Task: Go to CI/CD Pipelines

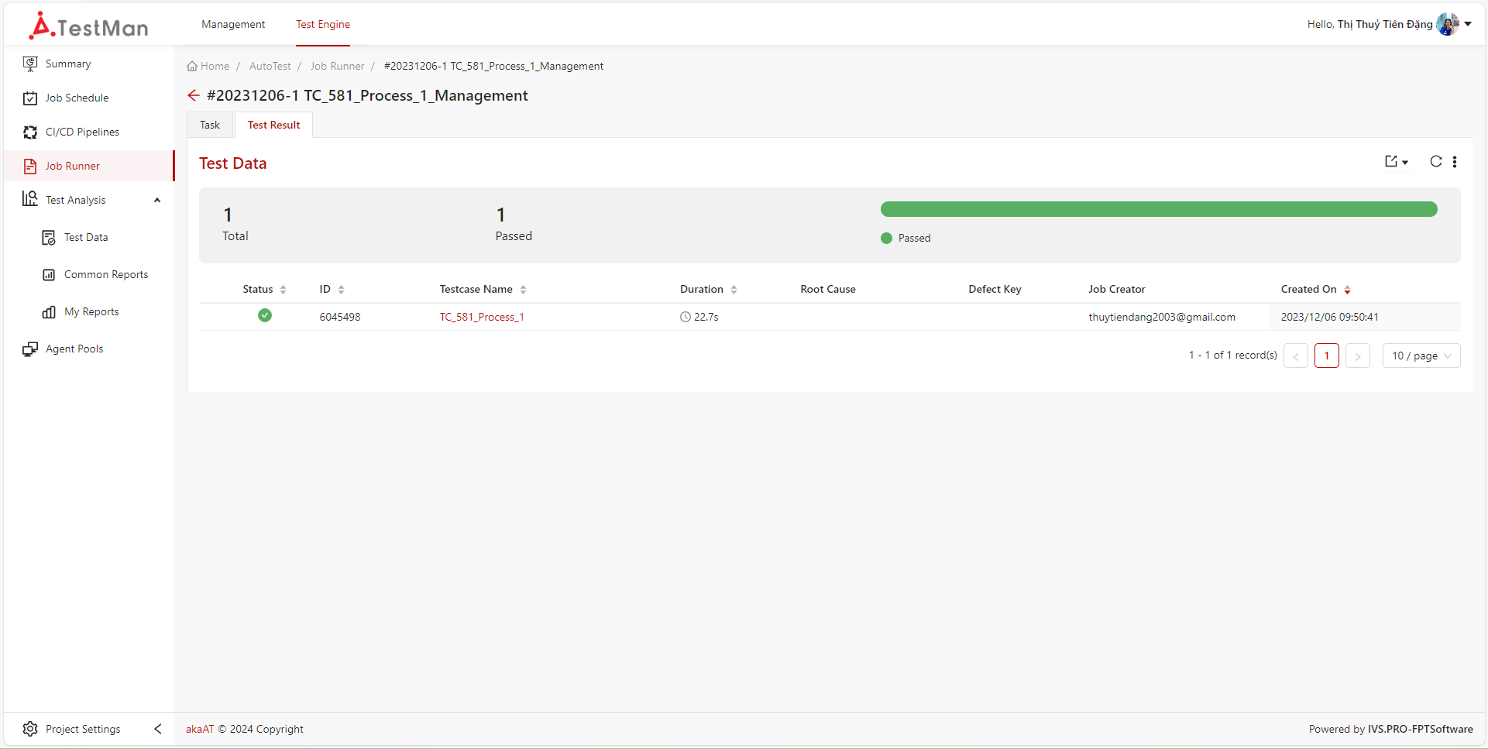Action: coord(82,132)
